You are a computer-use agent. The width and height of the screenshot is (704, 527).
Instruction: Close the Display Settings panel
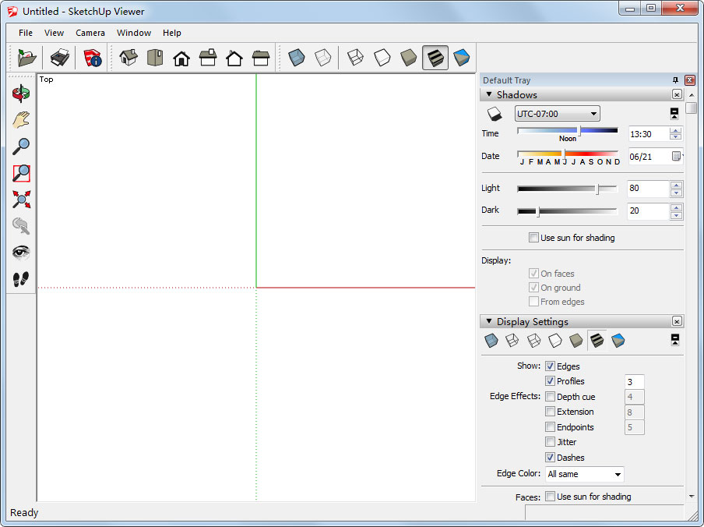677,321
